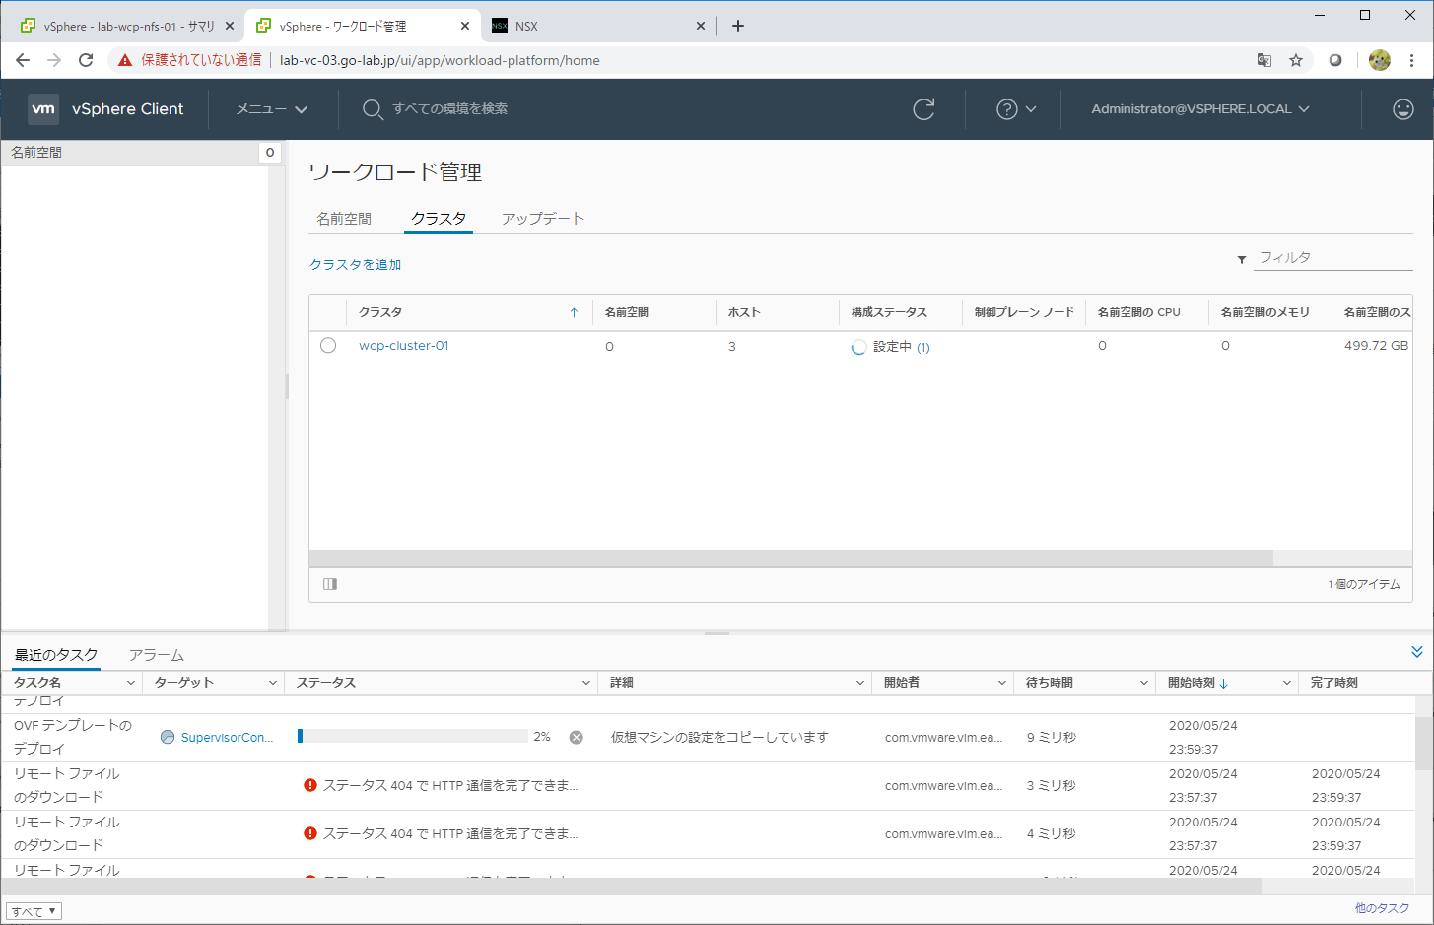Click the 名前空間 sidebar header
Image resolution: width=1434 pixels, height=925 pixels.
tap(143, 153)
